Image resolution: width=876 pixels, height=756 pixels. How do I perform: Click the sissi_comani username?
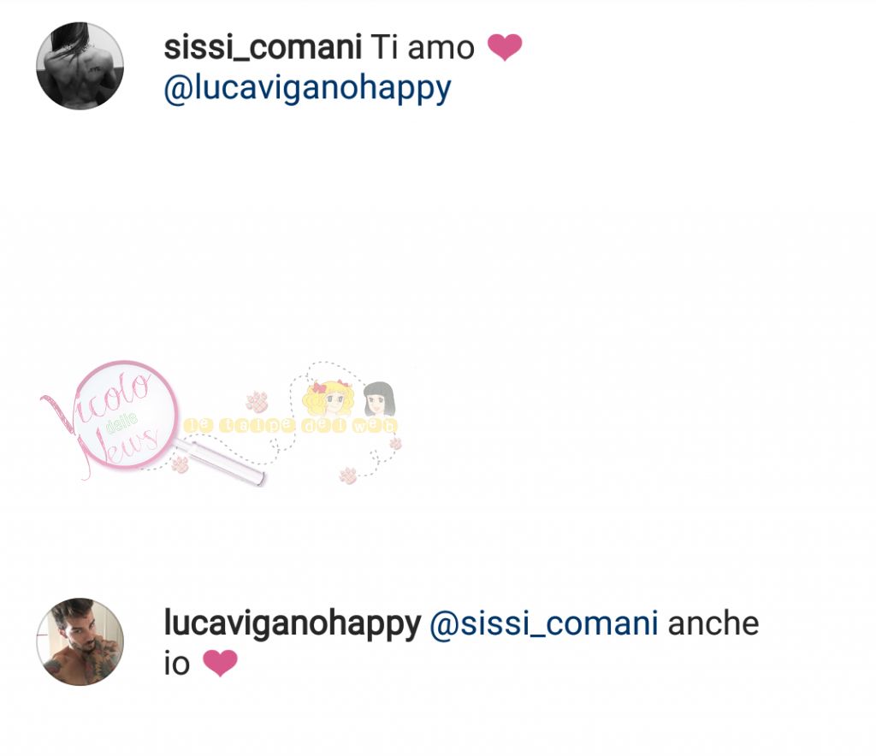263,47
